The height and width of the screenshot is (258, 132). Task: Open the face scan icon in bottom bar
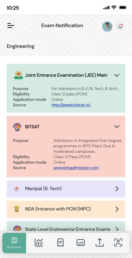coord(118,242)
